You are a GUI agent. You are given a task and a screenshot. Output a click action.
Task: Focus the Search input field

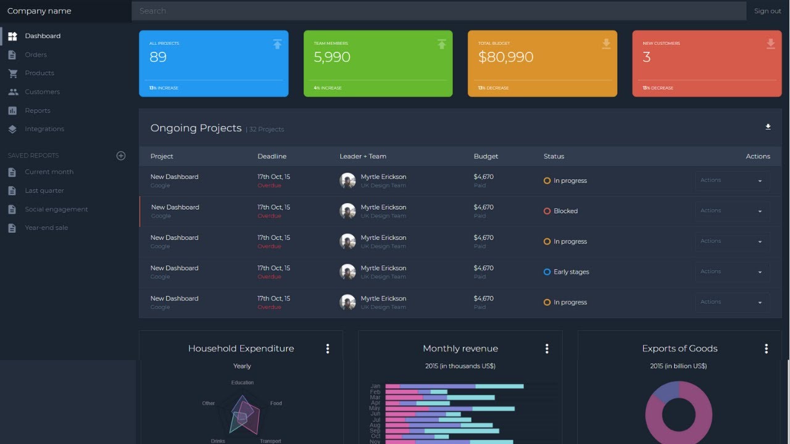pos(439,11)
